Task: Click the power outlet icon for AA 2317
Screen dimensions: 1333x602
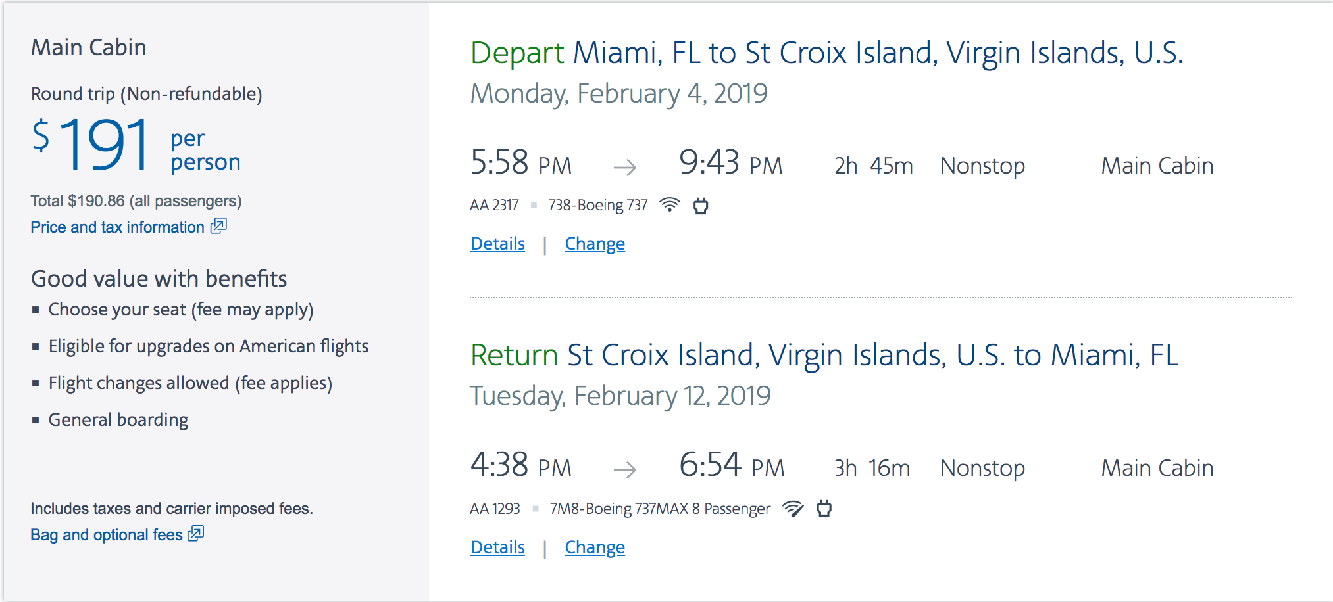Action: pos(701,206)
